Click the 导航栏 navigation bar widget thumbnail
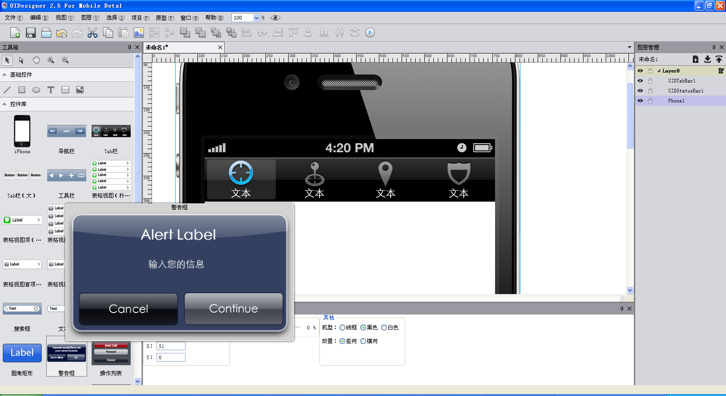The width and height of the screenshot is (726, 396). [x=67, y=131]
